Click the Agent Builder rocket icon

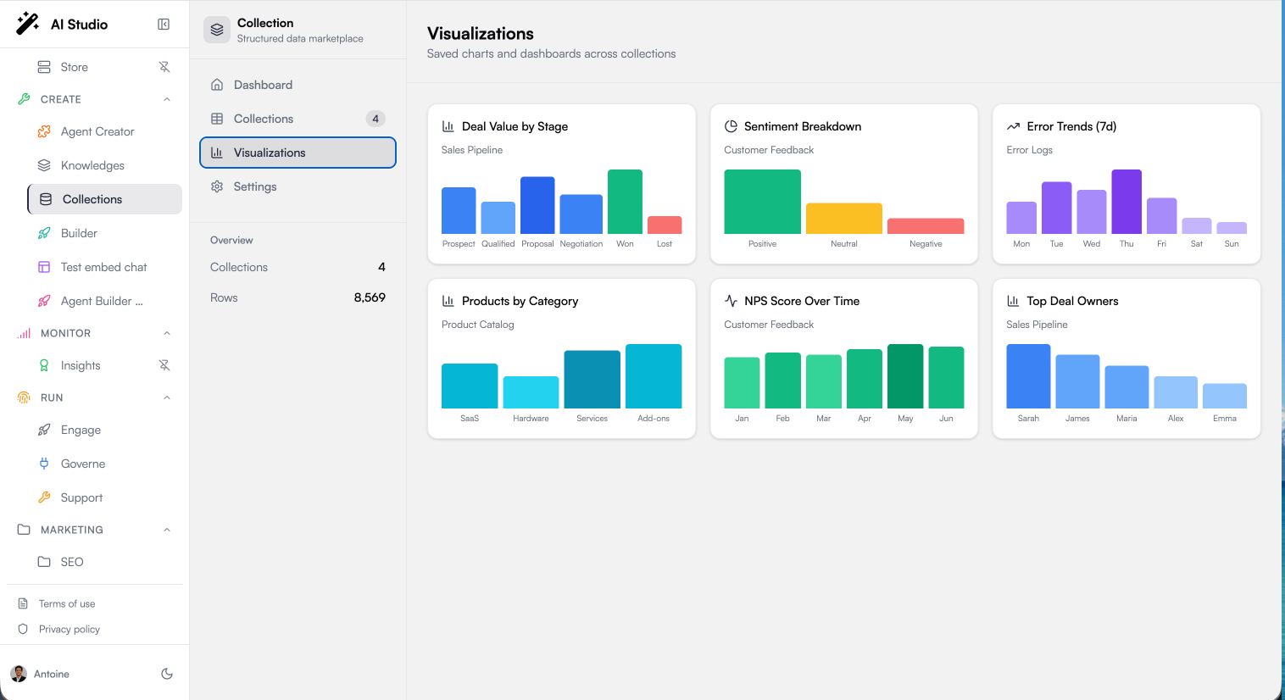pyautogui.click(x=44, y=301)
